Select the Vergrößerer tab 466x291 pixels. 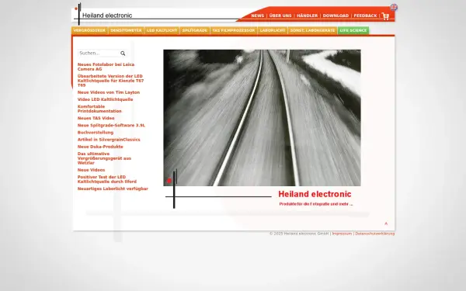[x=89, y=30]
